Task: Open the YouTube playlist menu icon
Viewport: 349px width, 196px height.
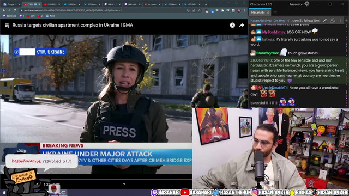Action: pos(7,26)
